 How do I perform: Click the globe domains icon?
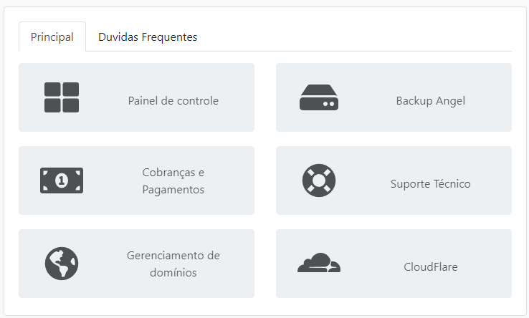(62, 264)
